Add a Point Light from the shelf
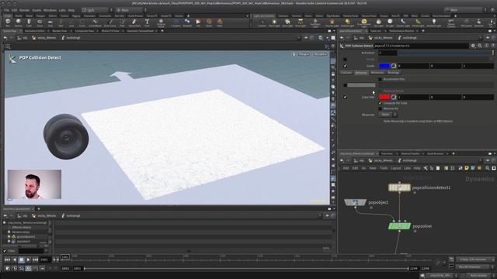Screen dimensions: 497x279 tap(274, 22)
